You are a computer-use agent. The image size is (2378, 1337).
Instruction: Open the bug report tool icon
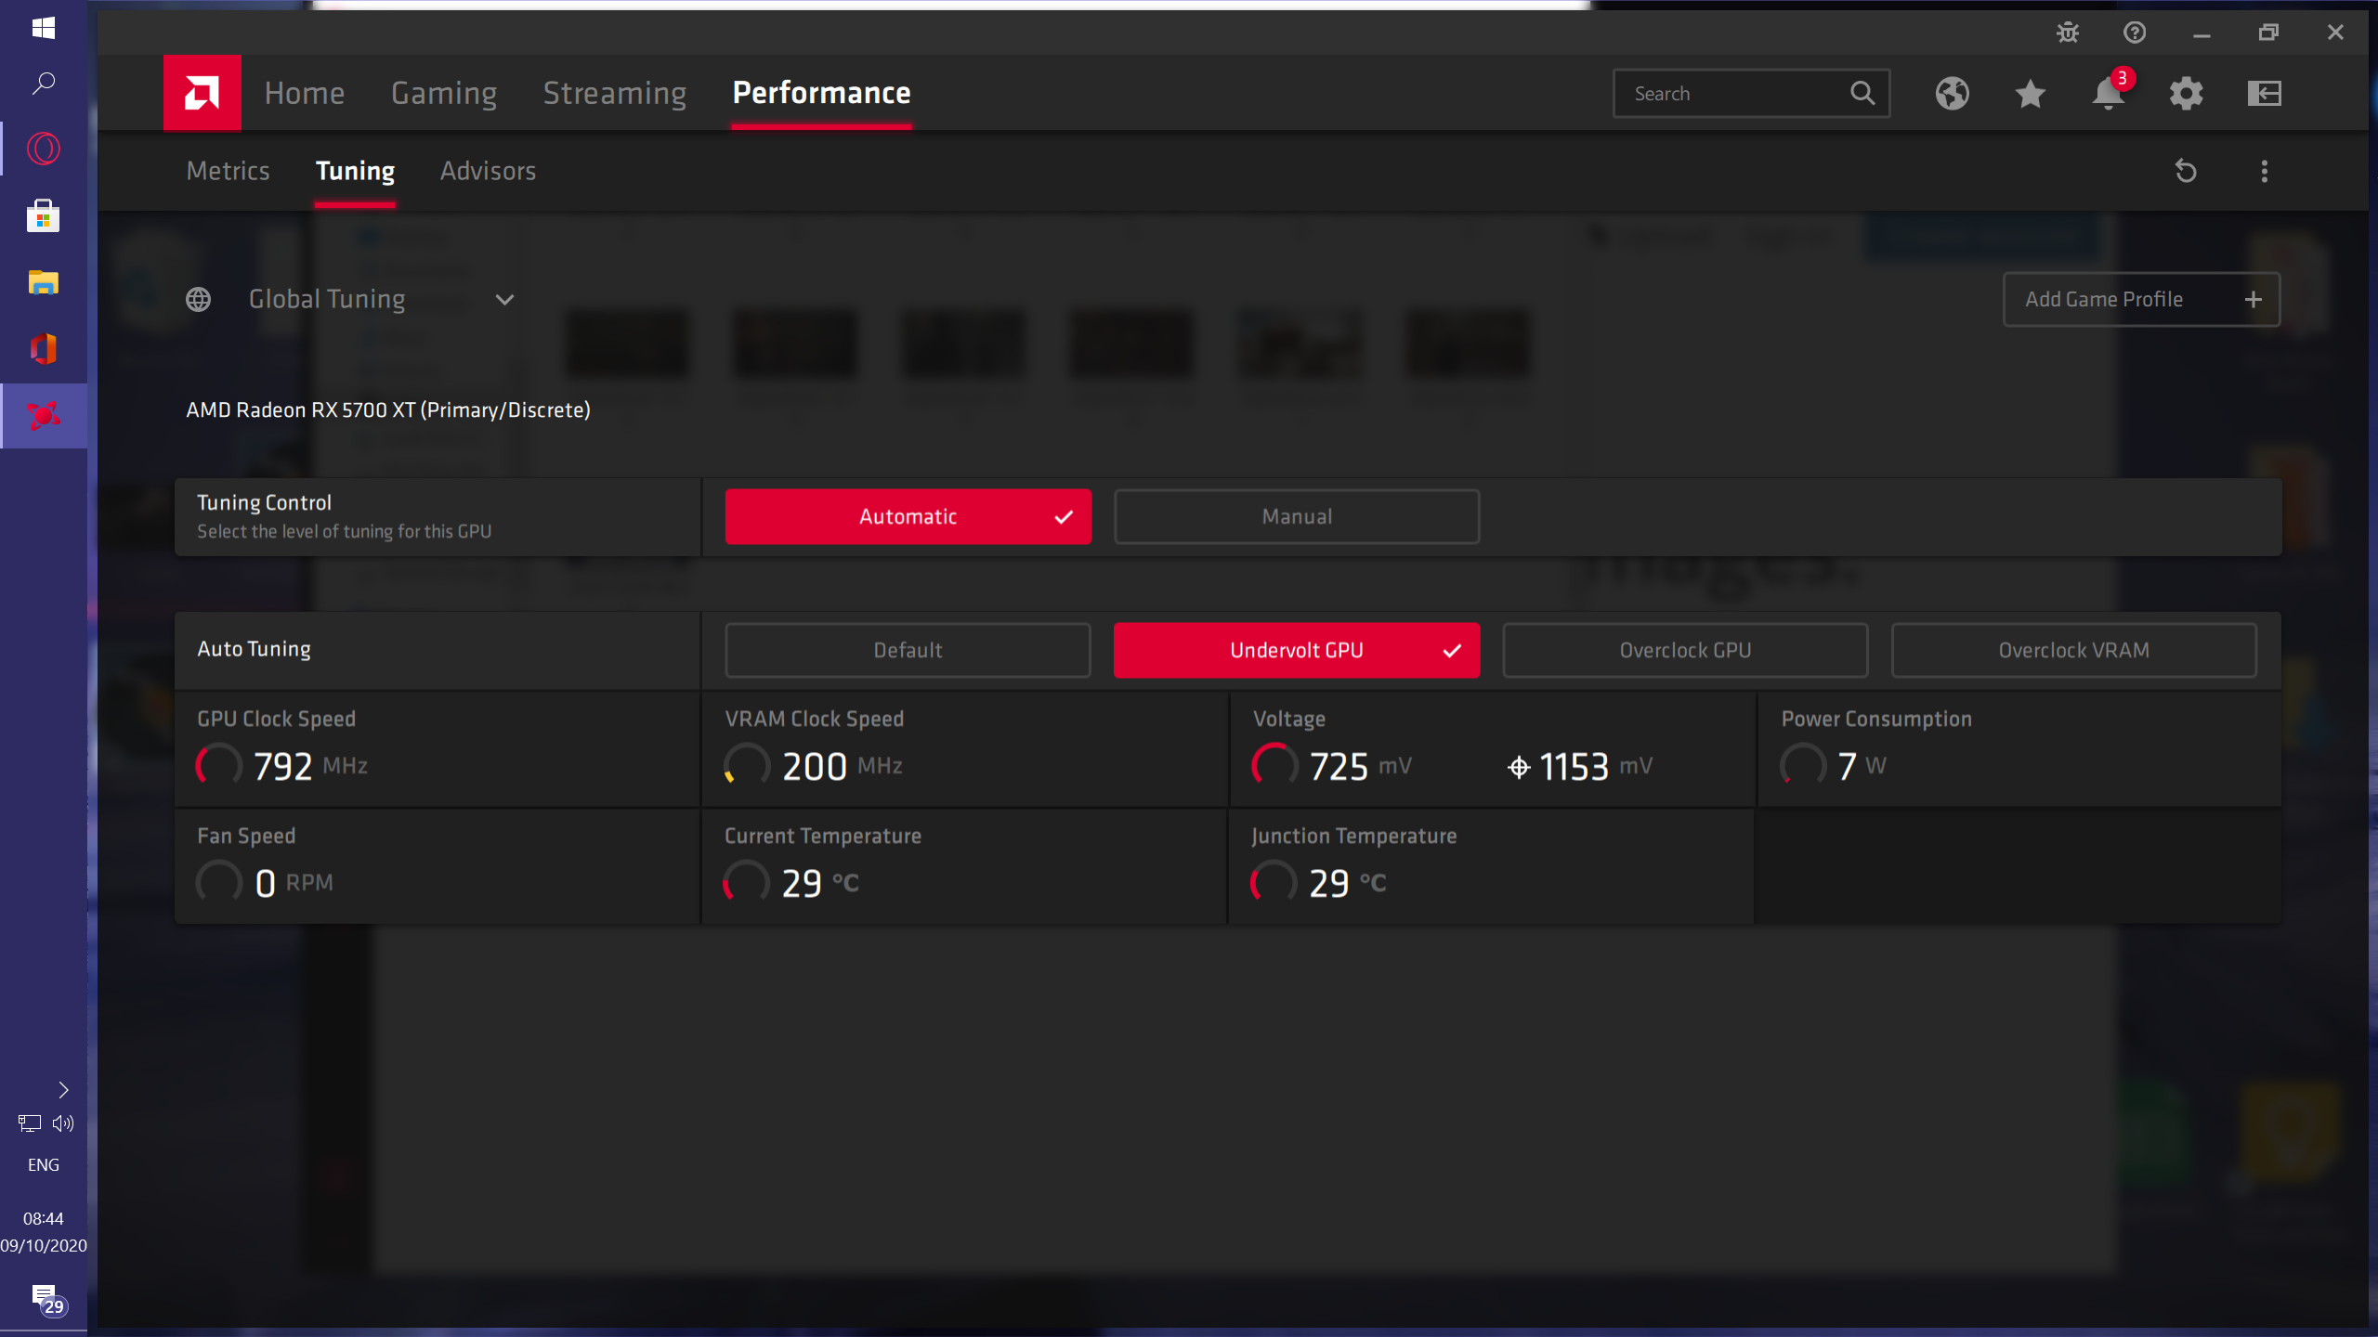[x=2068, y=32]
